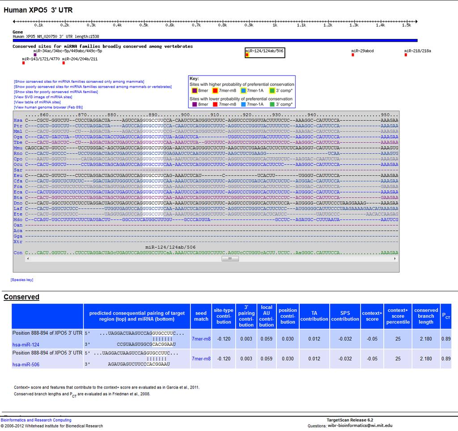Click the 2.180 branch length in hsa-miR-506 row
Viewport: 458px width, 431px height.
point(426,359)
